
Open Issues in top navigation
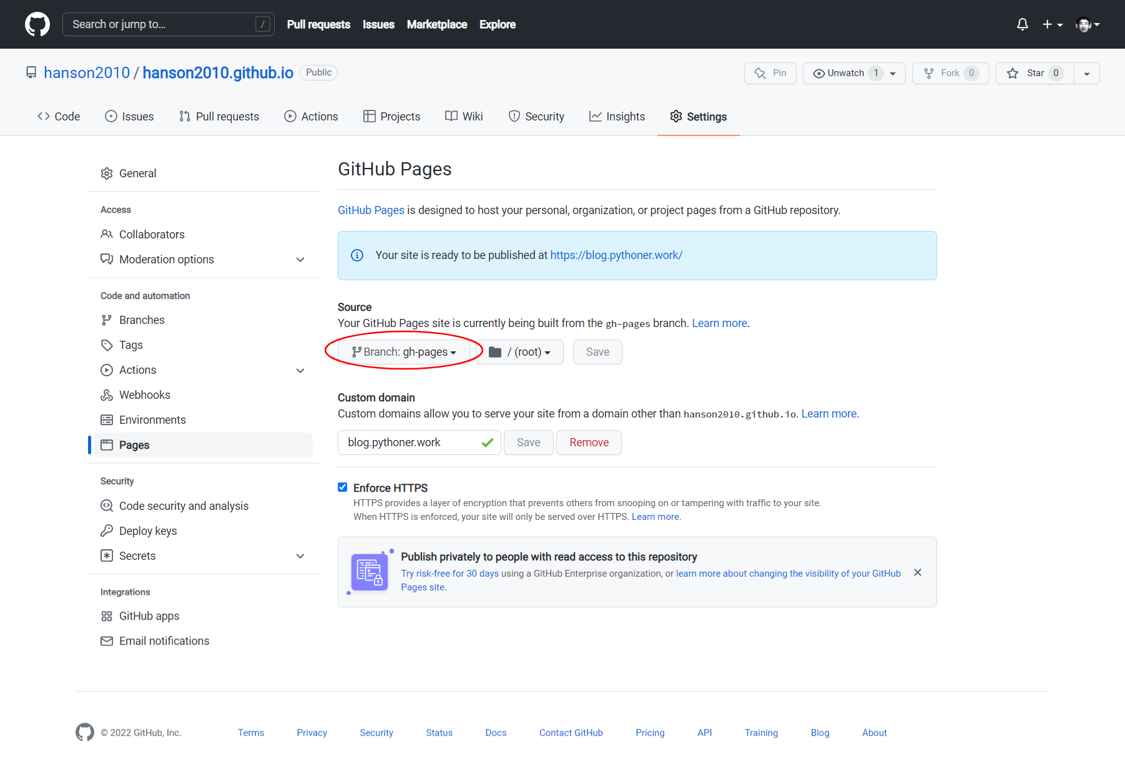click(378, 24)
